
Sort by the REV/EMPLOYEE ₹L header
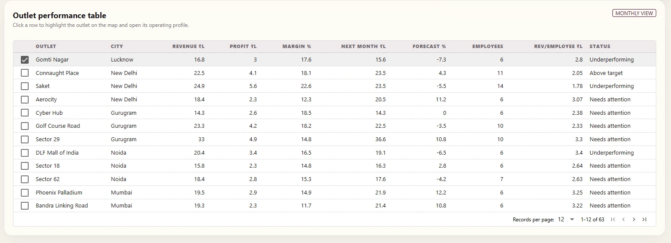tap(558, 46)
